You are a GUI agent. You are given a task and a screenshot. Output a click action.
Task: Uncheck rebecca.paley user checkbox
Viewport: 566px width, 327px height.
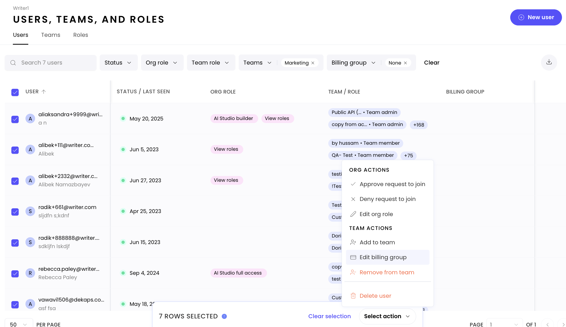pyautogui.click(x=15, y=274)
